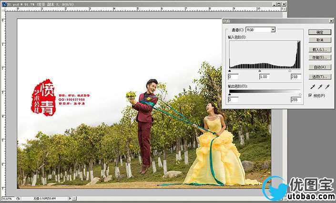Open the status bar info arrow menu

(x=70, y=199)
